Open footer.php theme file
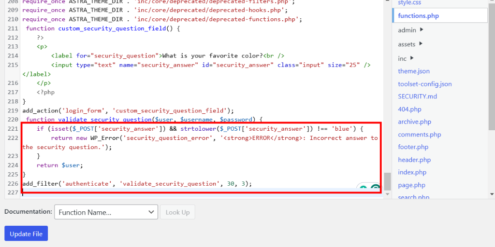 (413, 147)
